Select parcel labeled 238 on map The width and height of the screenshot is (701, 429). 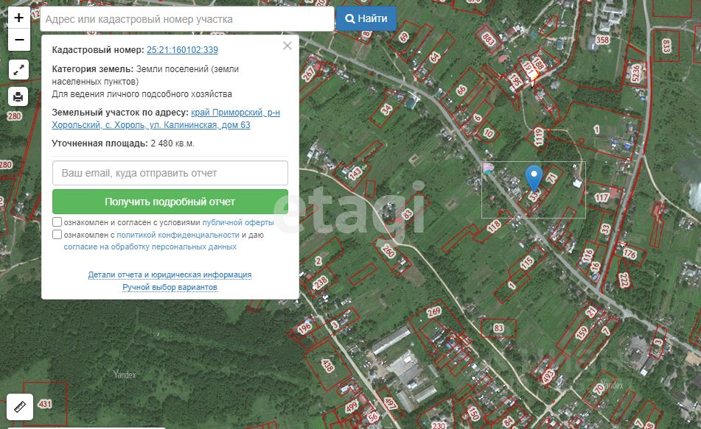pos(321,283)
